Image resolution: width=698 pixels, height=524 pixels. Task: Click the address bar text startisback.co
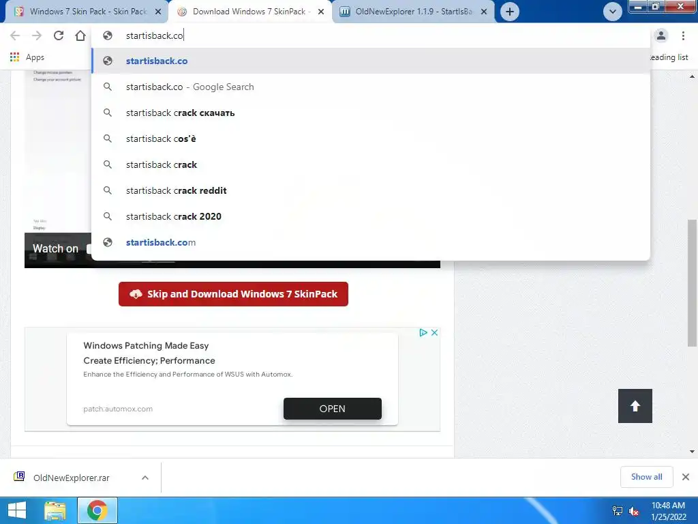pyautogui.click(x=155, y=35)
